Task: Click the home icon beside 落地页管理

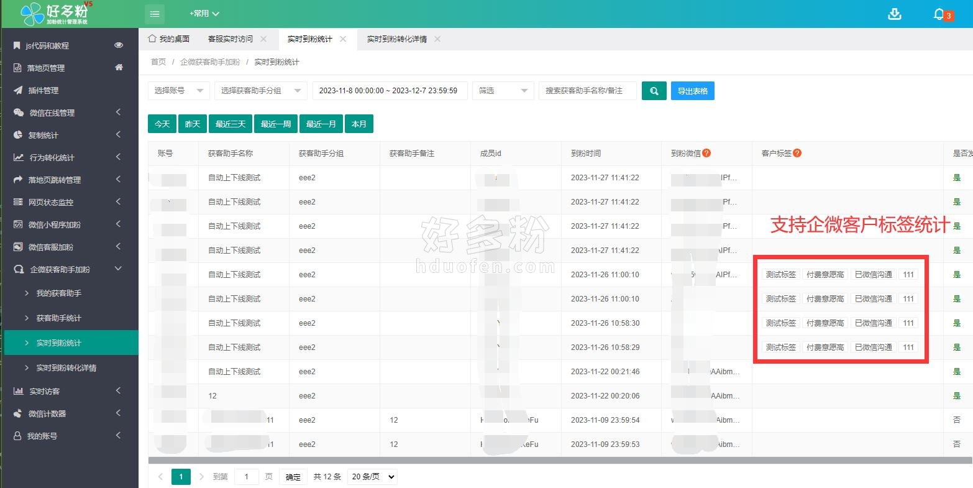Action: pos(119,67)
